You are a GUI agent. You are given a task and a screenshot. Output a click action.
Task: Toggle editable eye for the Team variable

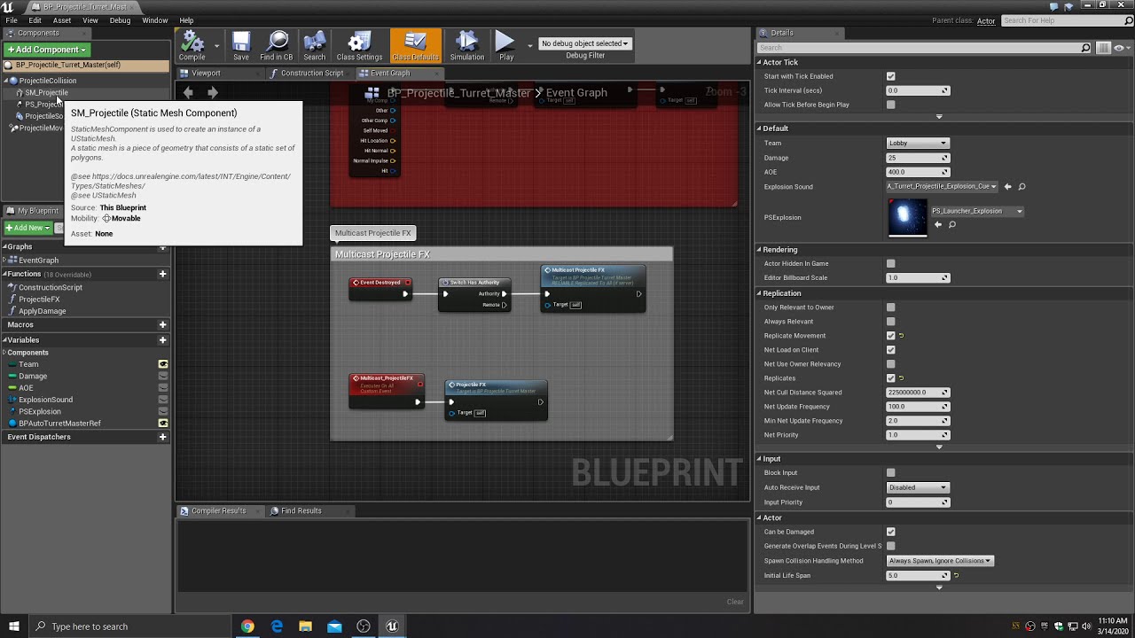click(x=163, y=364)
